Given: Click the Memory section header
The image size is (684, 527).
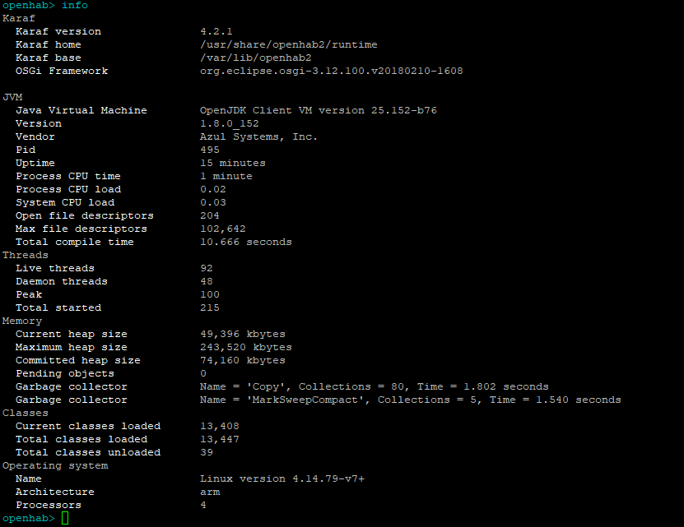Looking at the screenshot, I should [x=22, y=321].
